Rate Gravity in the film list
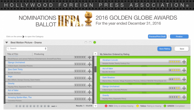This screenshot has height=110, width=194. [x=80, y=85]
